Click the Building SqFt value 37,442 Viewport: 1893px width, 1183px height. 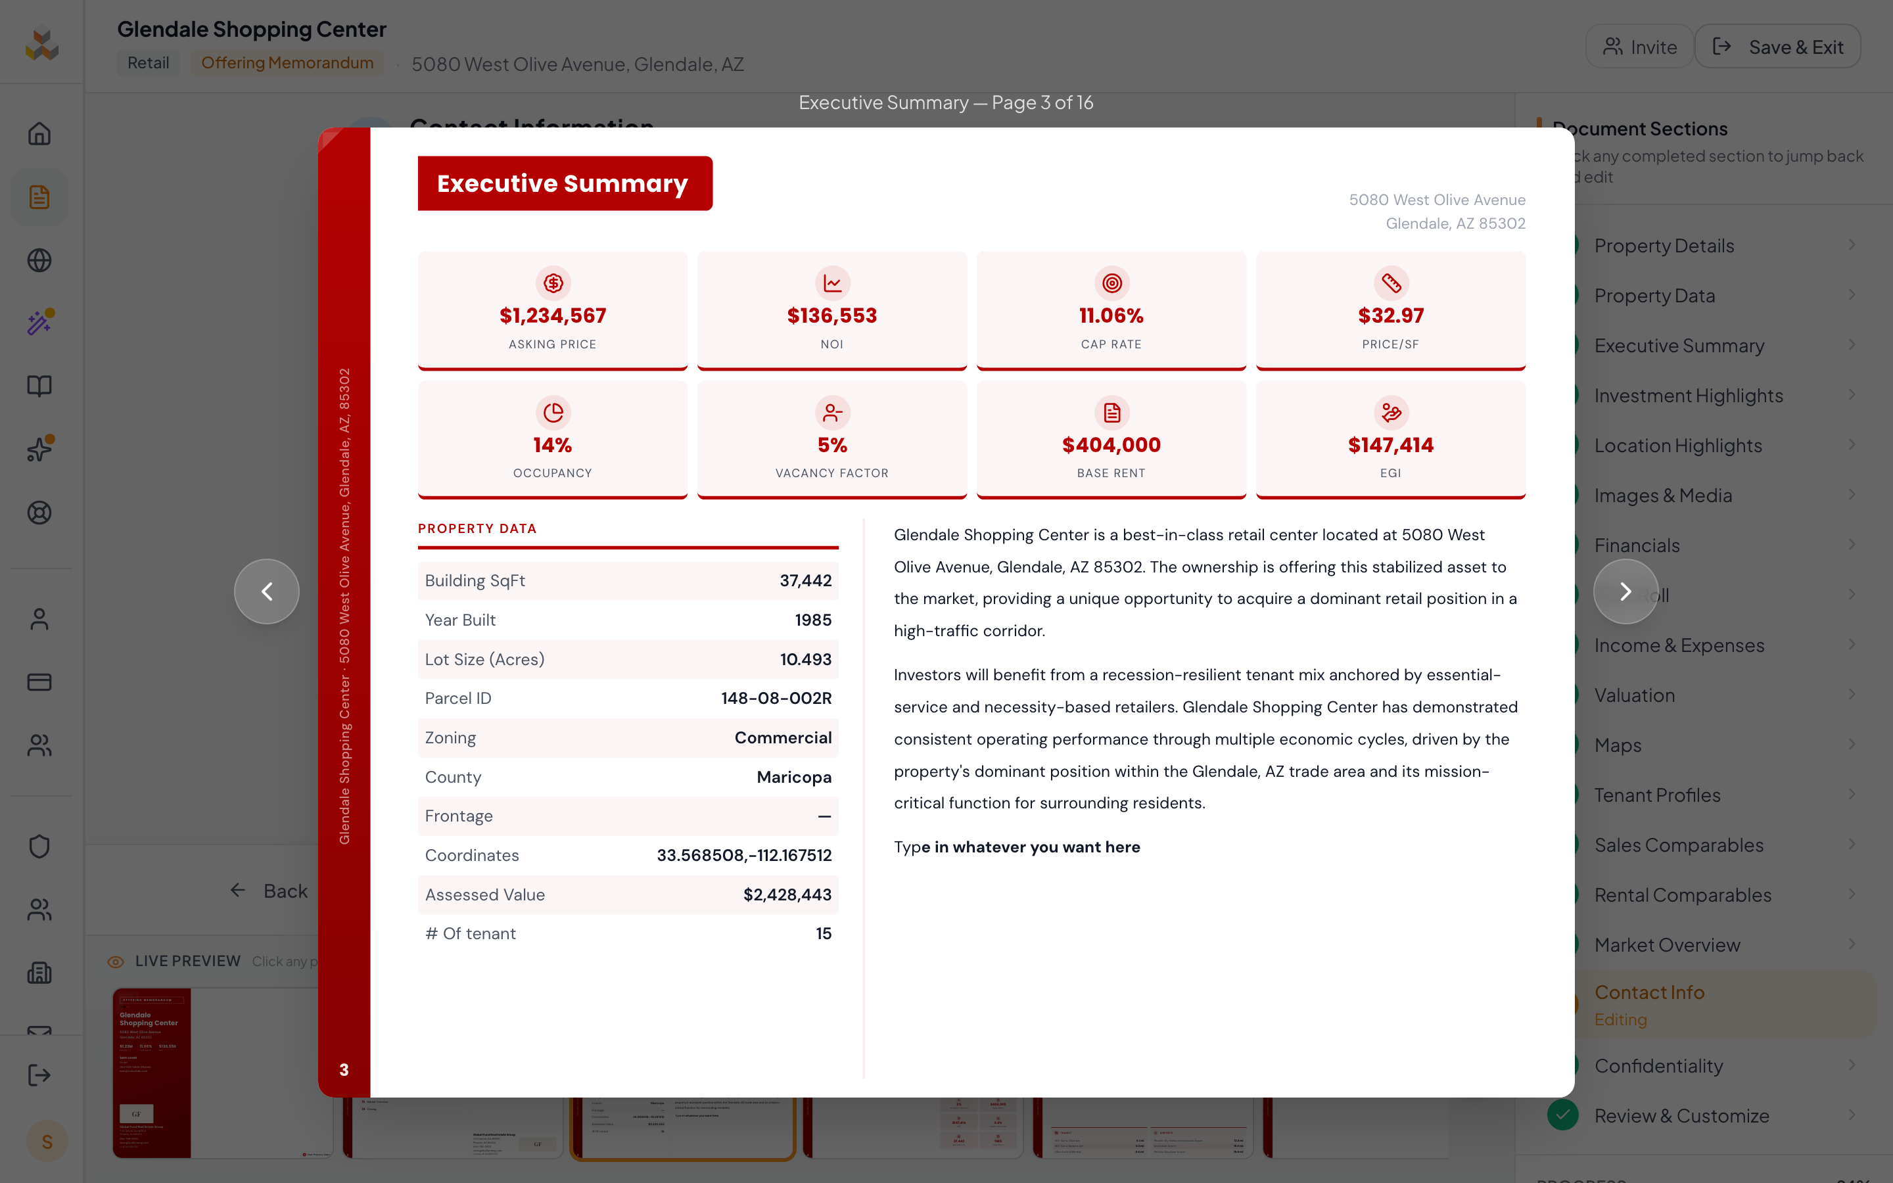(806, 580)
